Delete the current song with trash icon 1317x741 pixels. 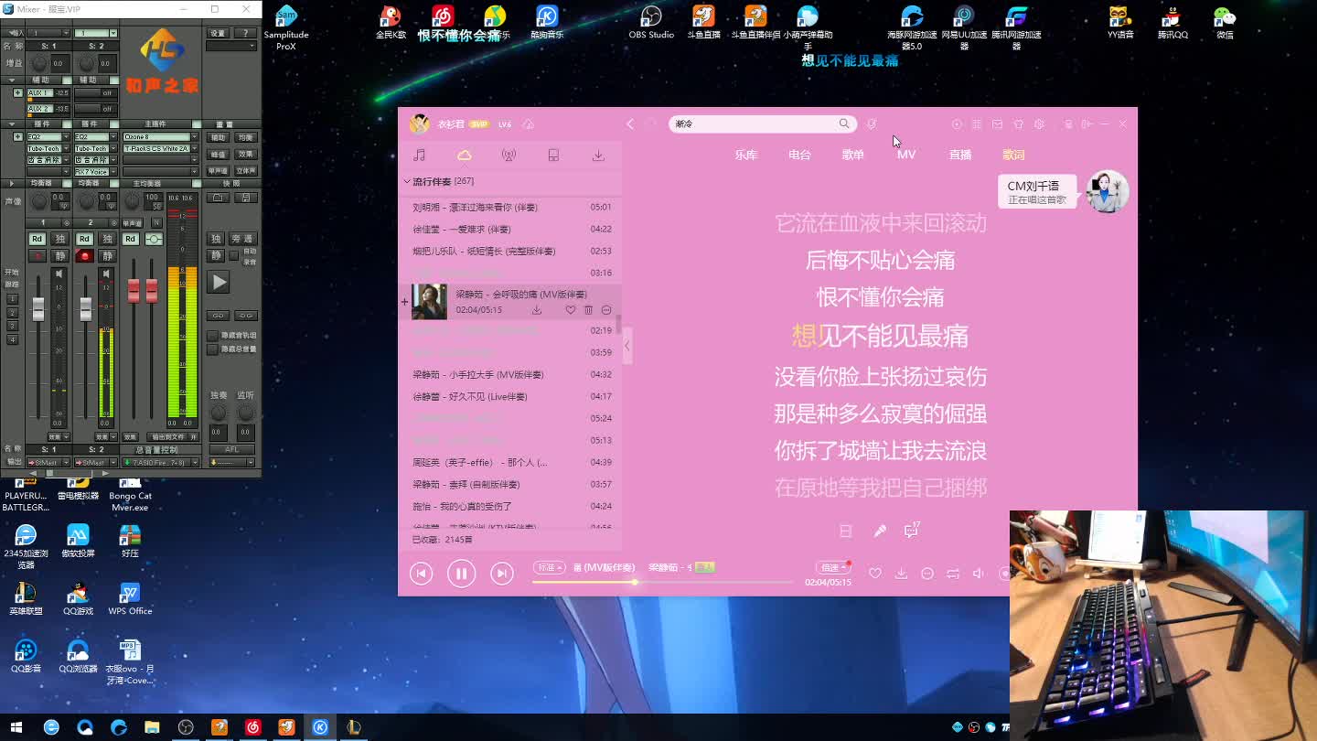click(588, 310)
